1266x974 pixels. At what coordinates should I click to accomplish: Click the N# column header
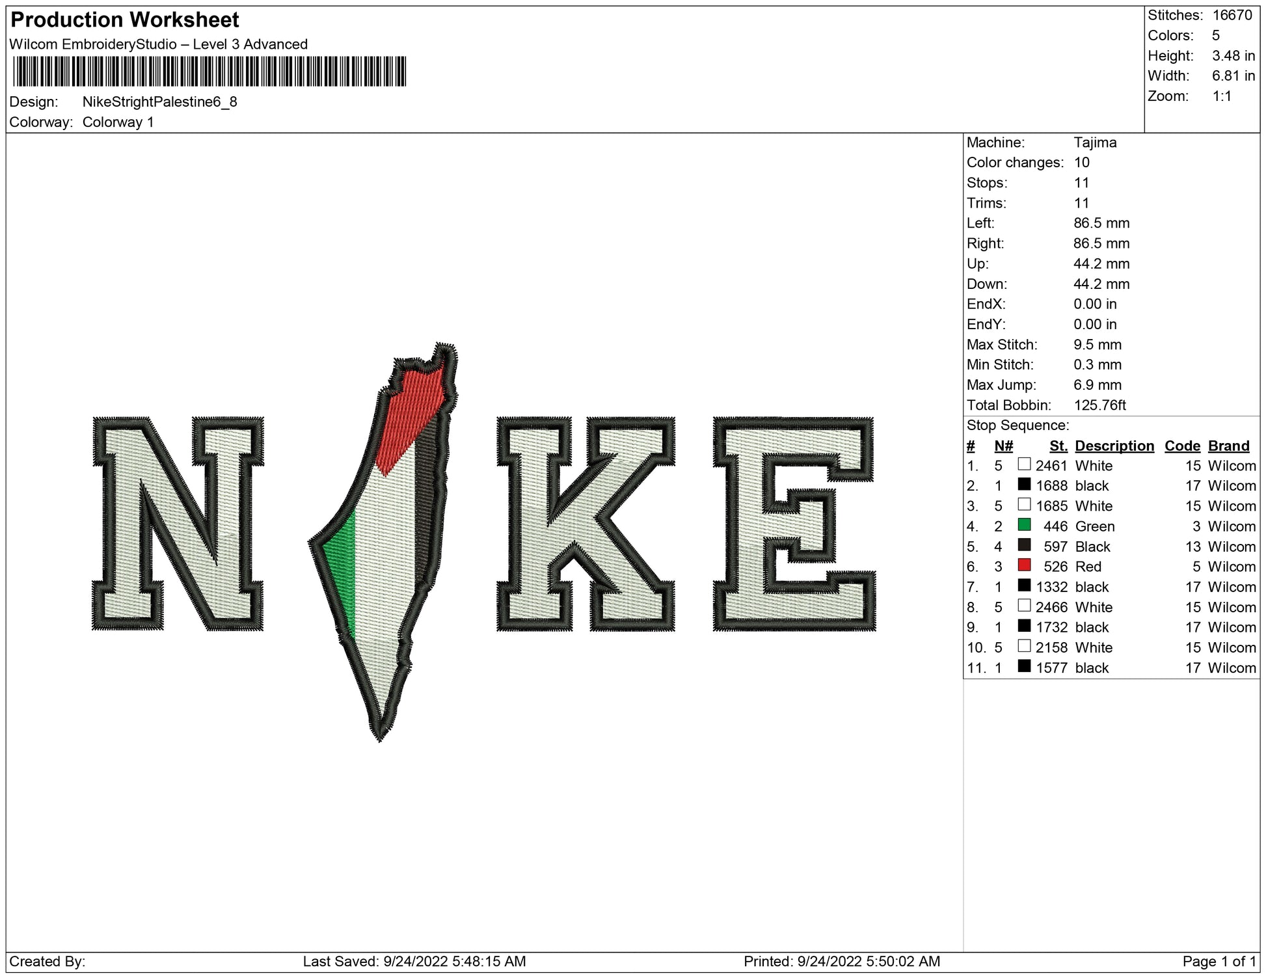[1003, 446]
